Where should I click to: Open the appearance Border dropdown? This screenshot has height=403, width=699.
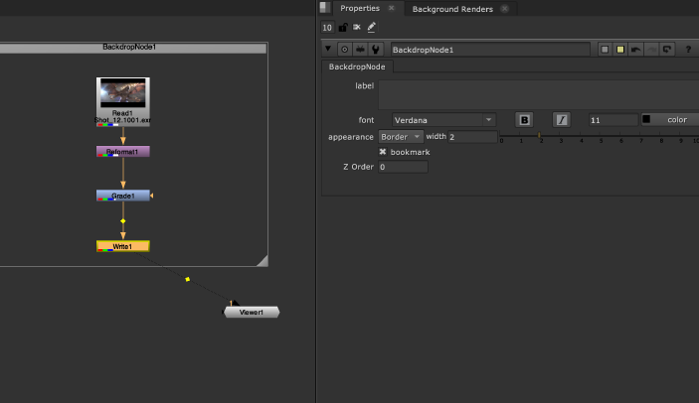[x=401, y=137]
